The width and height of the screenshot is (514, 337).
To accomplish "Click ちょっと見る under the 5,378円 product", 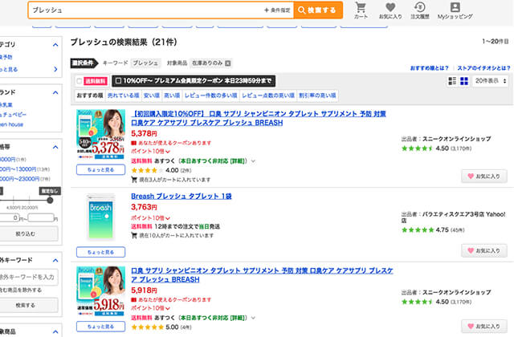I will (x=100, y=169).
